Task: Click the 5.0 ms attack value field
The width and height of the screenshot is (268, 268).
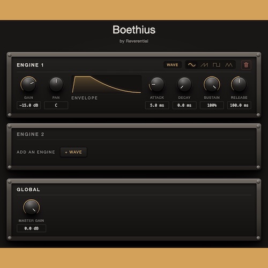Action: [157, 105]
